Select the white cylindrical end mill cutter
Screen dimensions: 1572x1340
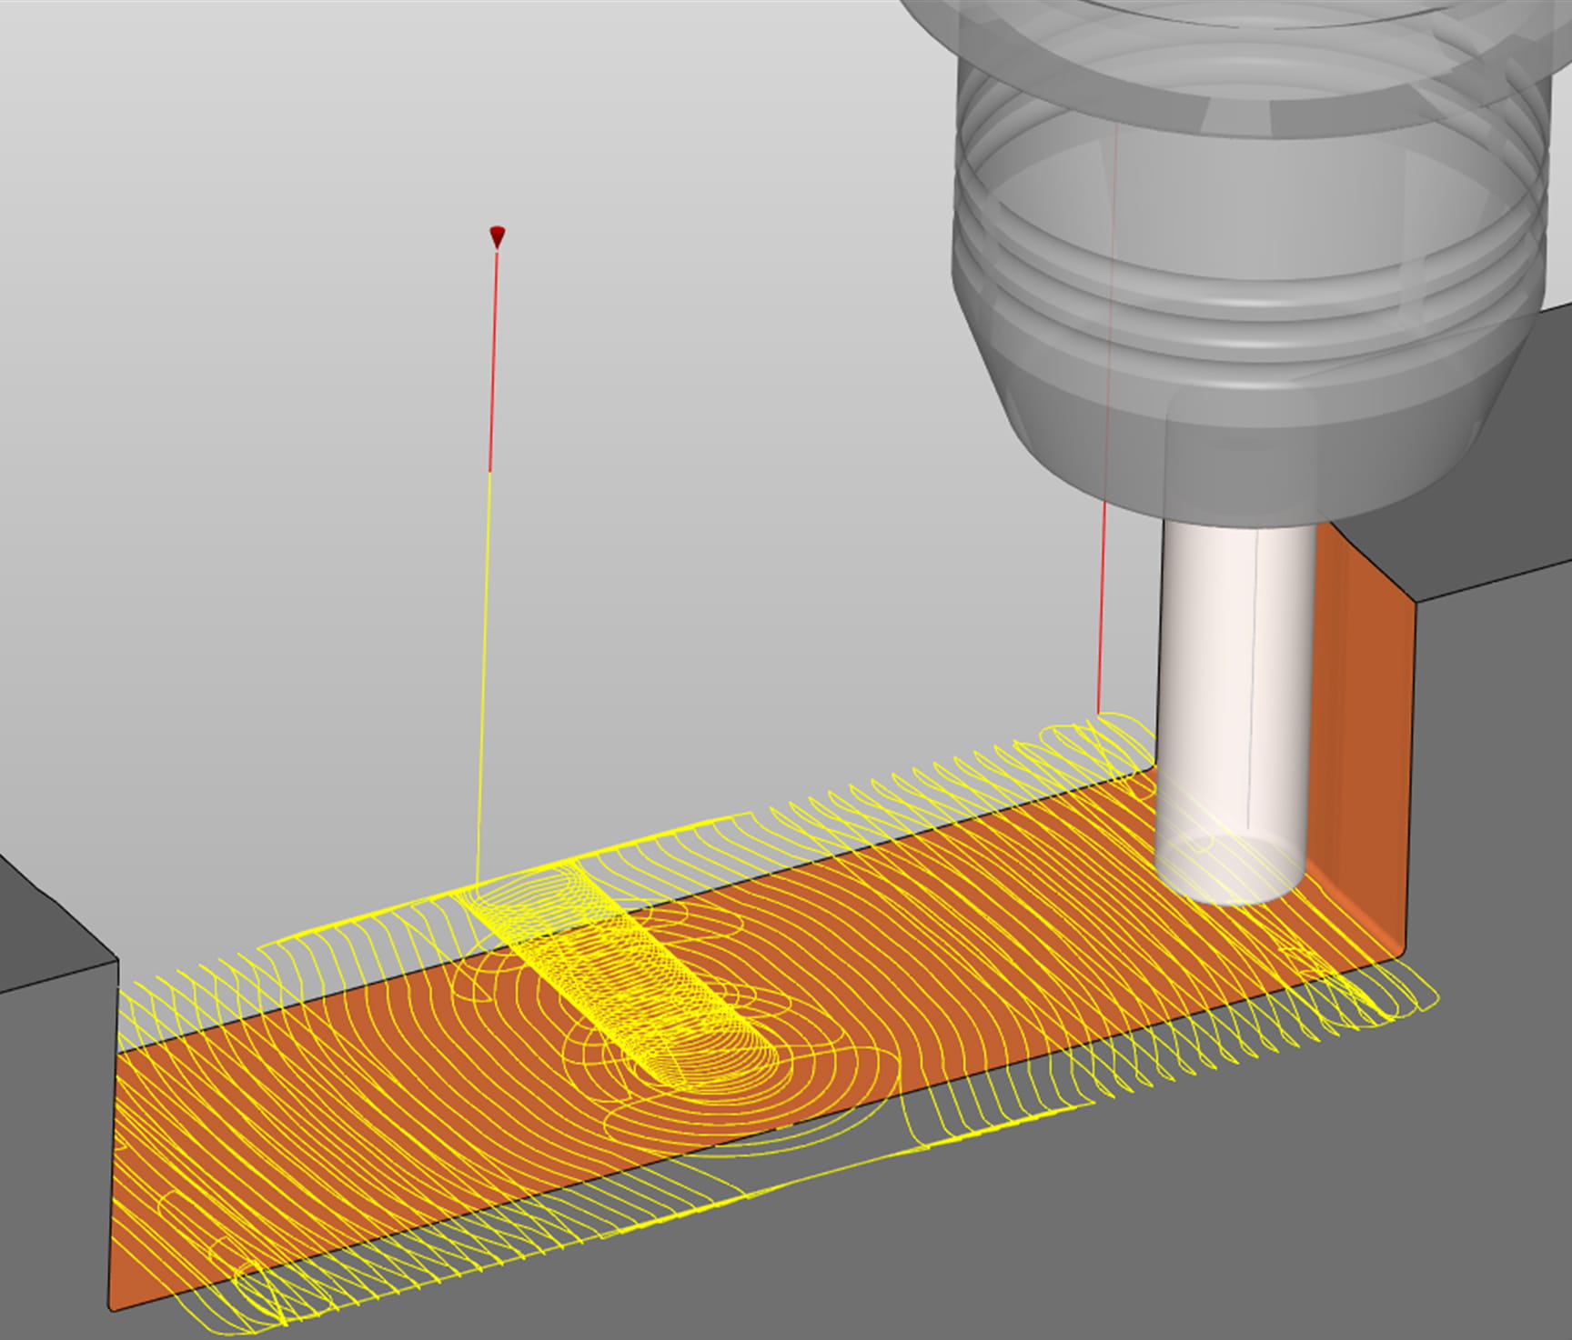(1234, 714)
